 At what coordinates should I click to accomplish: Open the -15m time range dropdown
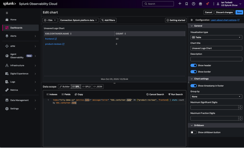pyautogui.click(x=50, y=20)
